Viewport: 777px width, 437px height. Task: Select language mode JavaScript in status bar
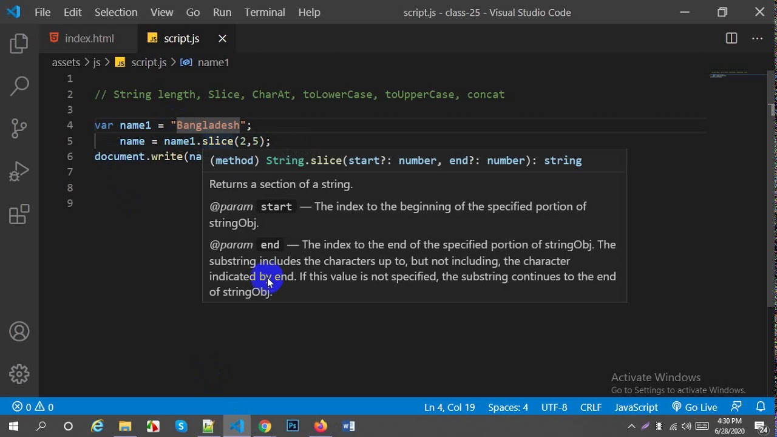tap(636, 407)
